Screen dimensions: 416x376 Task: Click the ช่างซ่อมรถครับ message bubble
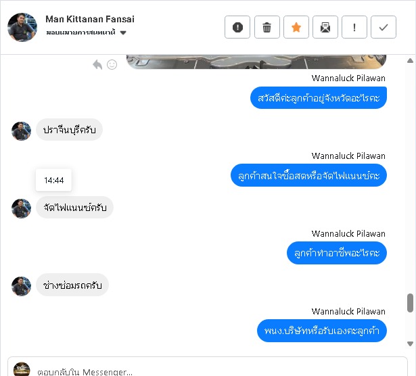point(72,285)
